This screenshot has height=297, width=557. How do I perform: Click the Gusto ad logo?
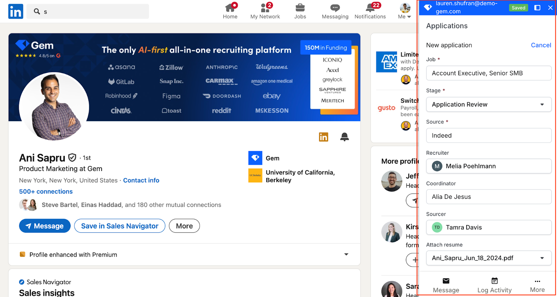point(387,108)
